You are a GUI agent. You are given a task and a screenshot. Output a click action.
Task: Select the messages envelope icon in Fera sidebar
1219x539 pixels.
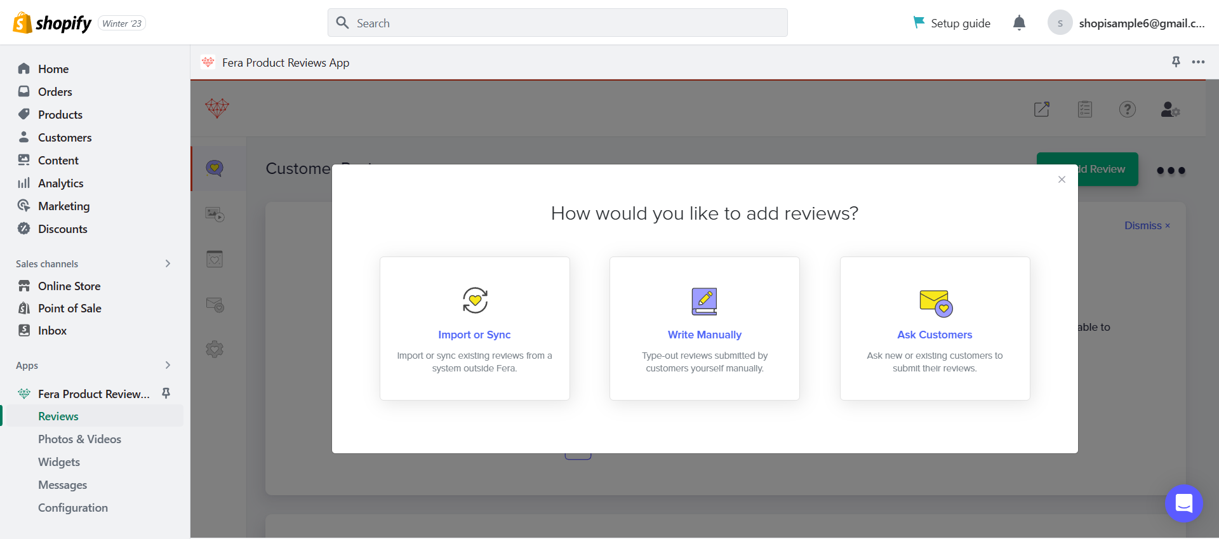pos(215,305)
